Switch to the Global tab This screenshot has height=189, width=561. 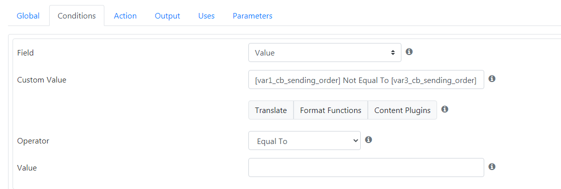click(28, 15)
